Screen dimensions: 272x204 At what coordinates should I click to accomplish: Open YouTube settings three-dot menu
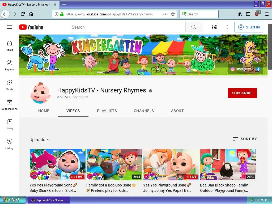tap(227, 27)
